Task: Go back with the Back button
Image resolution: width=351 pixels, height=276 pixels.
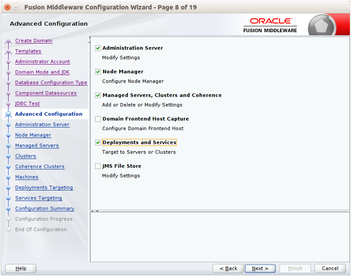Action: pyautogui.click(x=228, y=268)
